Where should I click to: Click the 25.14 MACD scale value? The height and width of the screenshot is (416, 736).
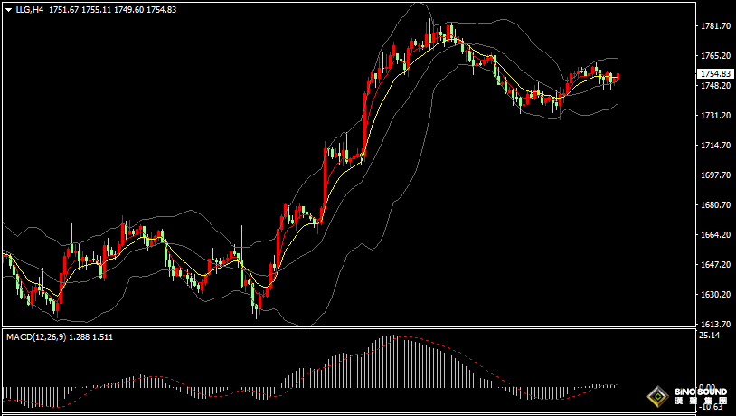[710, 336]
